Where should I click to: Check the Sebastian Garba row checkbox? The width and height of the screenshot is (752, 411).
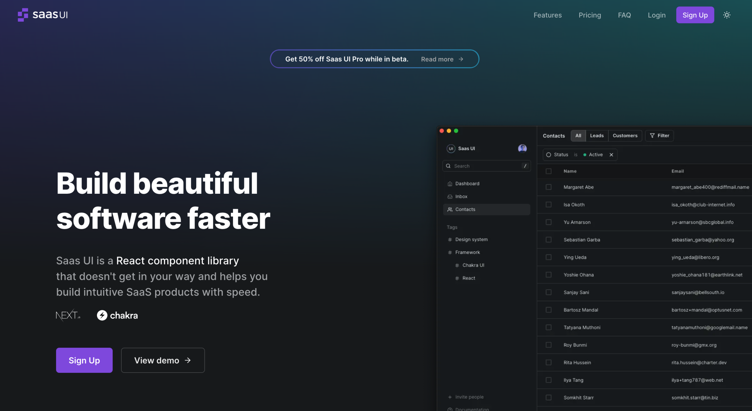coord(548,240)
